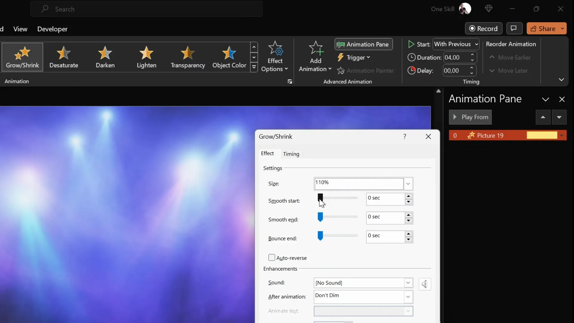
Task: Decrease the Duration with the down spinner
Action: [472, 60]
